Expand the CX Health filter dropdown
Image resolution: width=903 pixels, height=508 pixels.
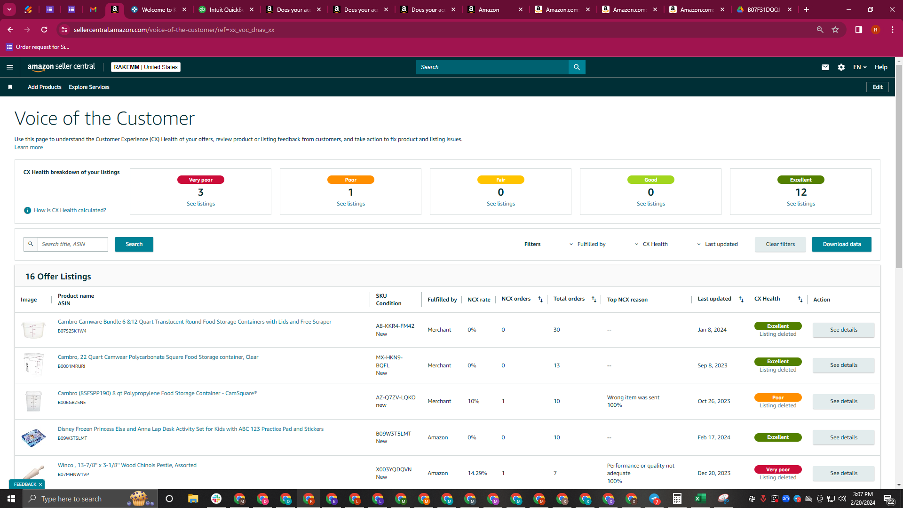651,244
